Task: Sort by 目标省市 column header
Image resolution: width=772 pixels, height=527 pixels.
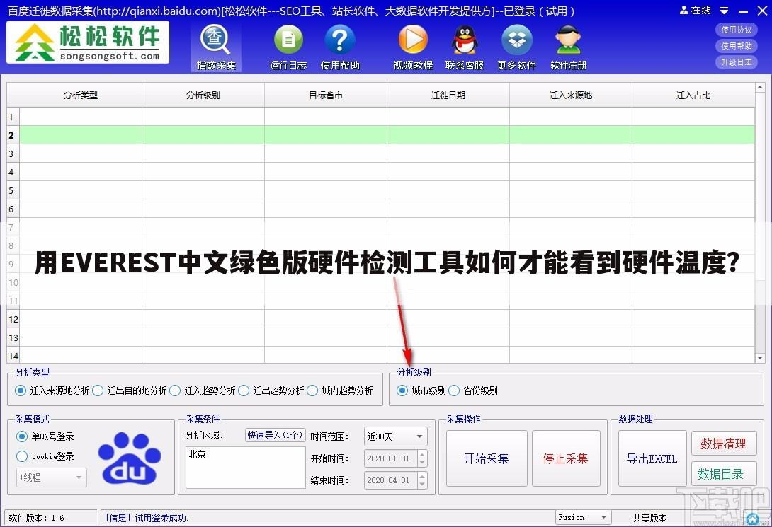Action: pos(325,95)
